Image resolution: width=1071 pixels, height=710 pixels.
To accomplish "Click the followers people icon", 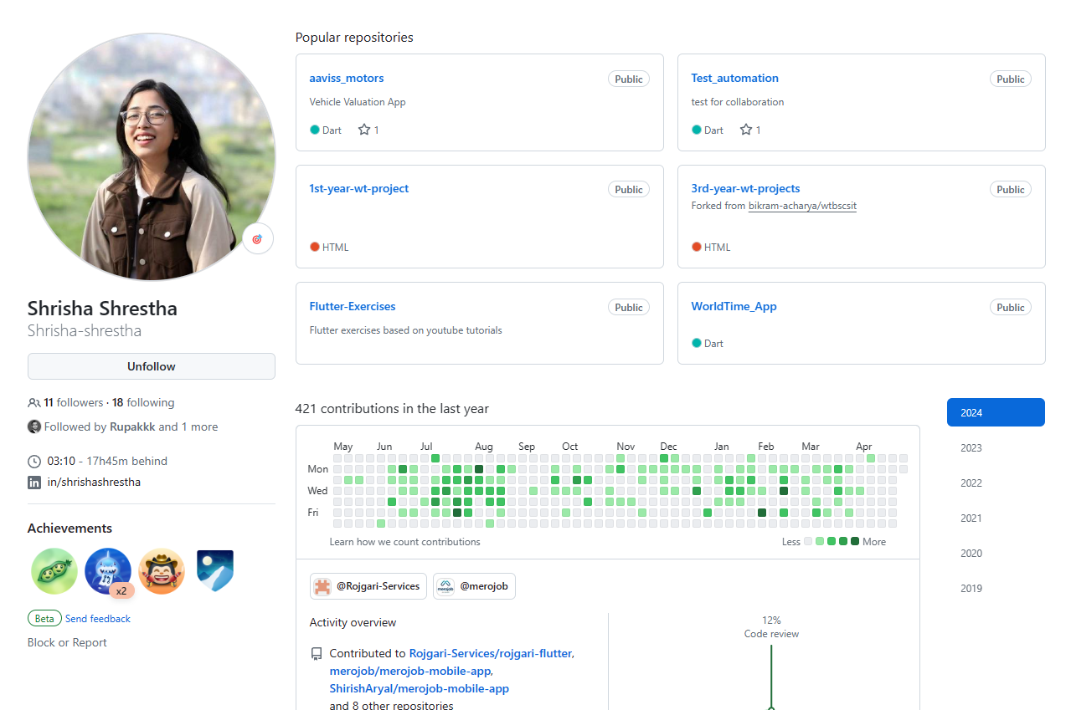I will [x=33, y=402].
